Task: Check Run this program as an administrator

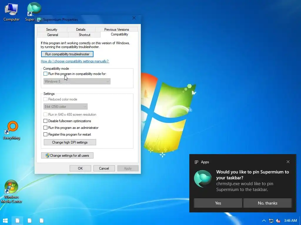Action: (x=45, y=128)
